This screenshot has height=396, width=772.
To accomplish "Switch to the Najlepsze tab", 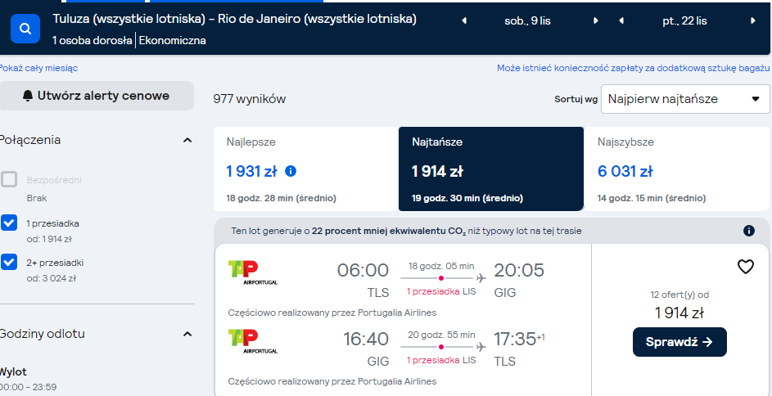I will (305, 169).
